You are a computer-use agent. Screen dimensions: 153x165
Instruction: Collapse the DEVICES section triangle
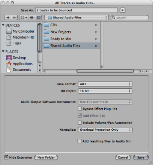[x=3, y=25]
